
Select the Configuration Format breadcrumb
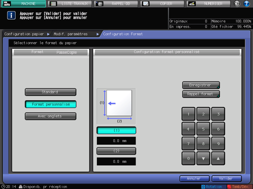click(x=123, y=34)
